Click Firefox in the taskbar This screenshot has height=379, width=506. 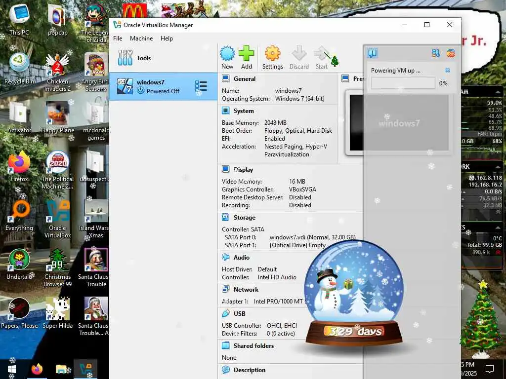coord(37,369)
